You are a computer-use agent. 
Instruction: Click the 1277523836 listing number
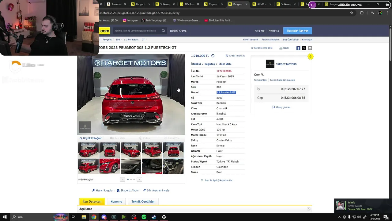coord(224,71)
